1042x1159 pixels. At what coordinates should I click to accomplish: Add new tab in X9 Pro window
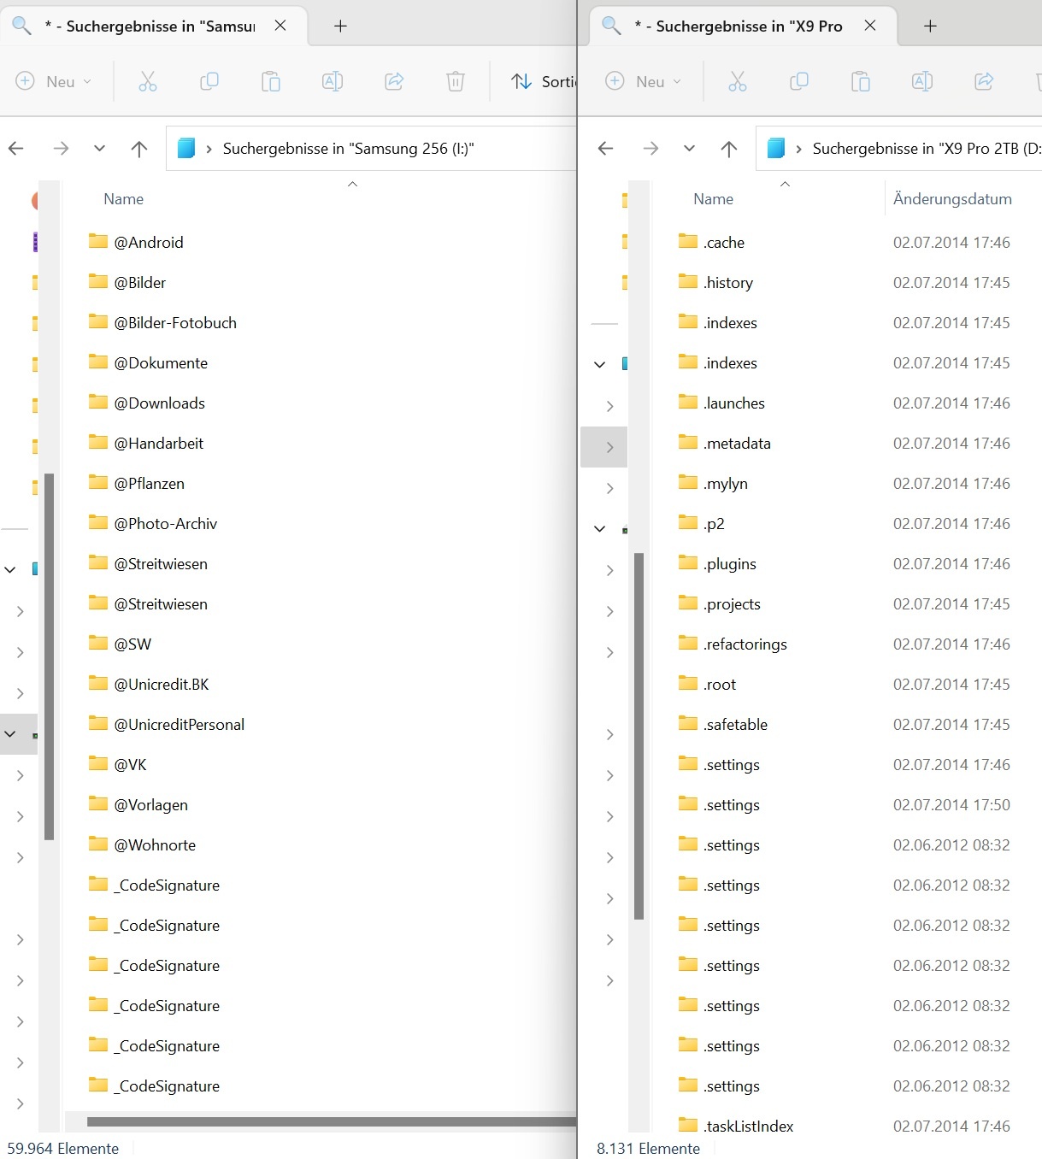[930, 26]
